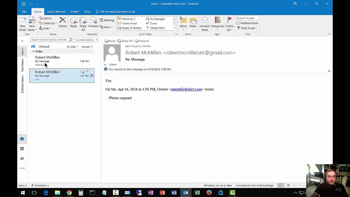Switch to Calendar view in the navigation bar
This screenshot has height=197, width=350.
[22, 149]
